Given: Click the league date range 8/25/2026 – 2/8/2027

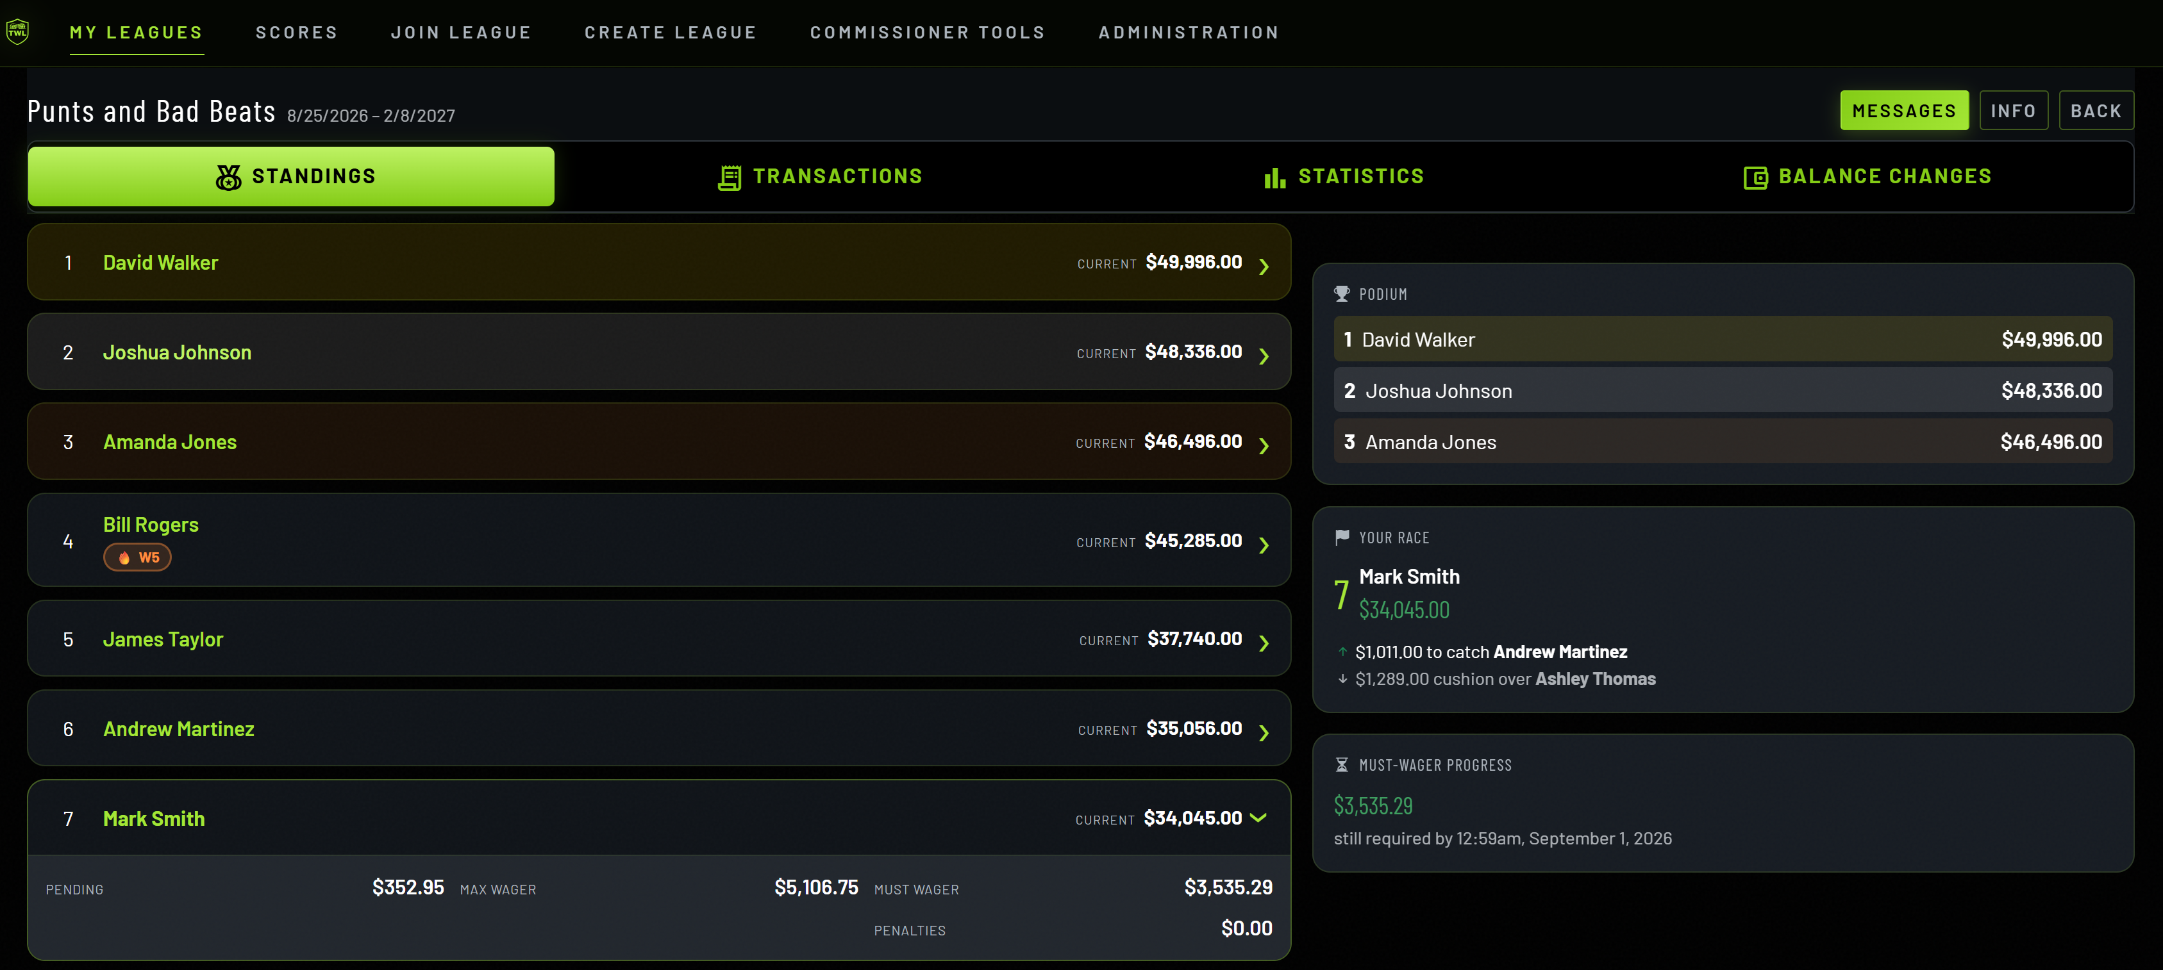Looking at the screenshot, I should pyautogui.click(x=371, y=116).
